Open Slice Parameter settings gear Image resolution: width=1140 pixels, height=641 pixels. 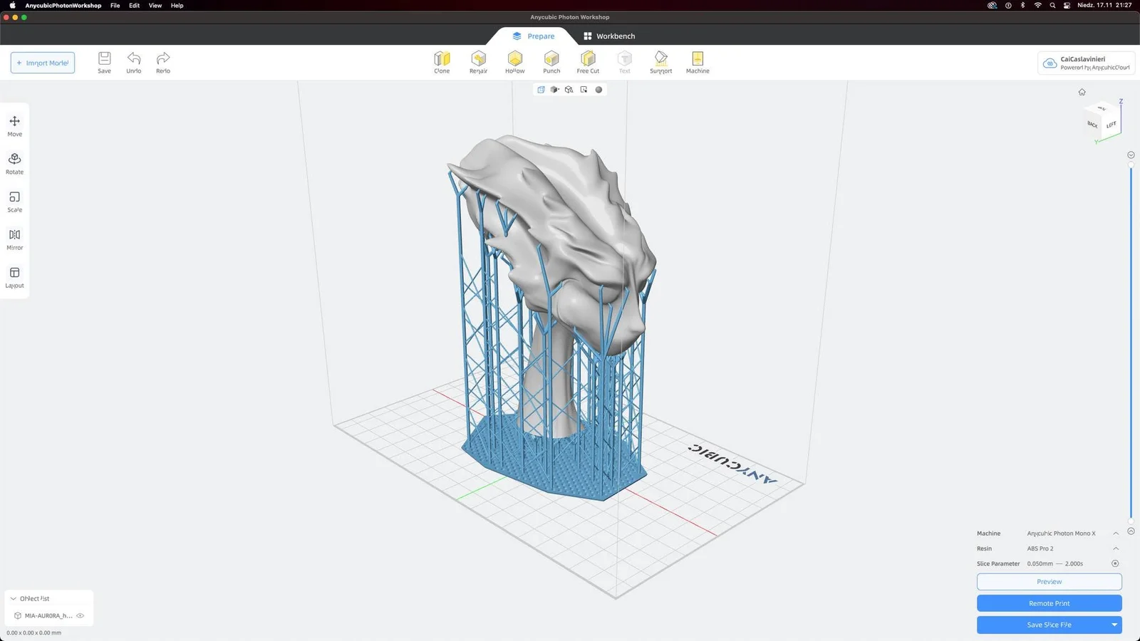pyautogui.click(x=1115, y=563)
